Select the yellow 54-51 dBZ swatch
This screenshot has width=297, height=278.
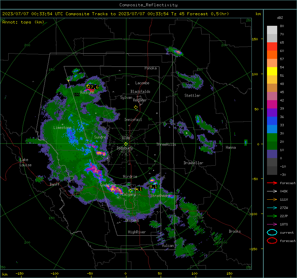pyautogui.click(x=272, y=71)
